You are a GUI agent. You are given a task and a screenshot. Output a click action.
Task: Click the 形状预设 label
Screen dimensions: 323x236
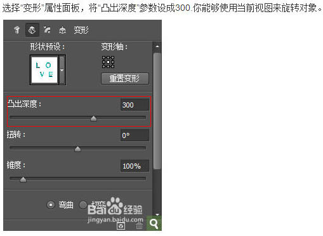pos(47,46)
